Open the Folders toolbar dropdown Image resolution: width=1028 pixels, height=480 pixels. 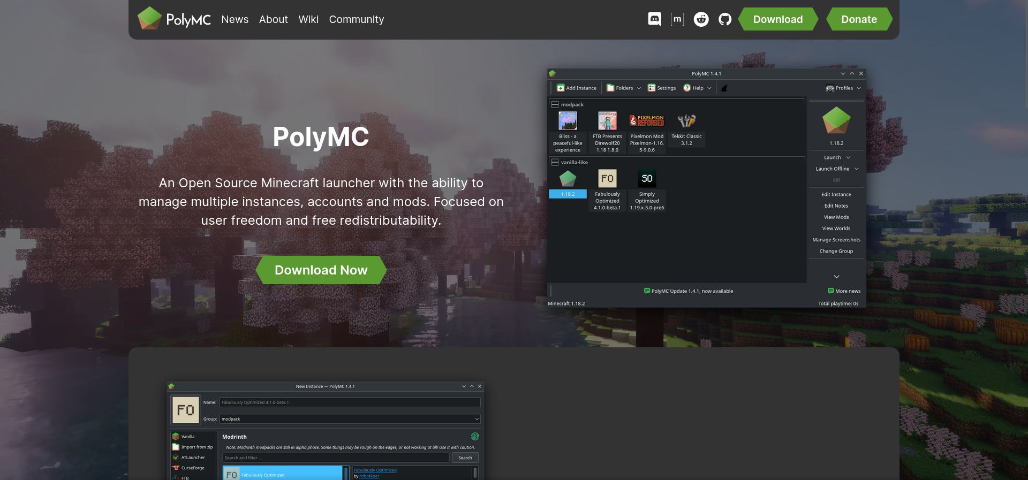pos(624,88)
